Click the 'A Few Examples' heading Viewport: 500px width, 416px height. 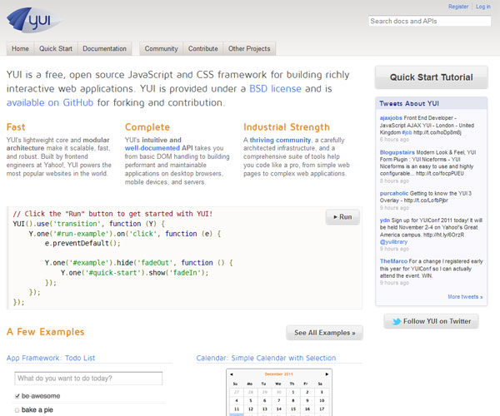(45, 332)
